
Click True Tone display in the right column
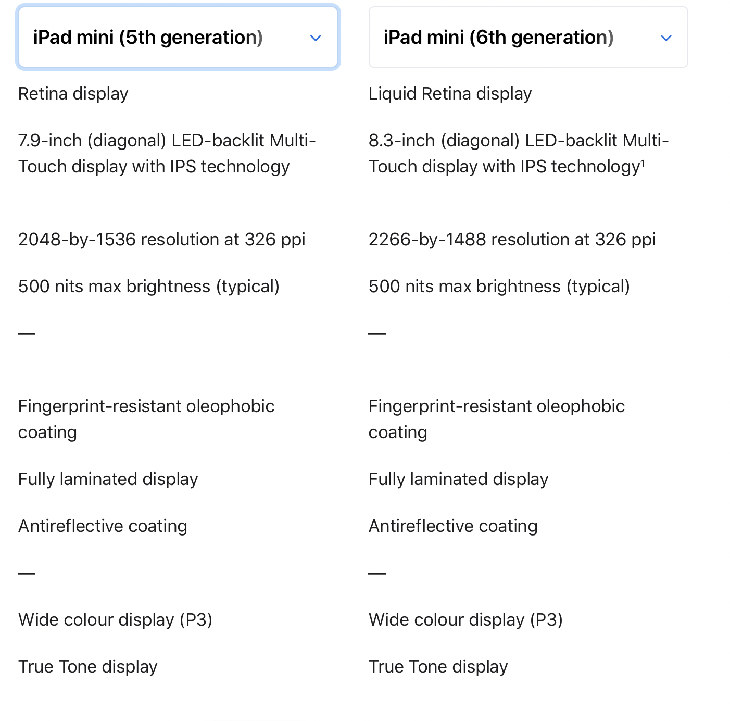[438, 667]
